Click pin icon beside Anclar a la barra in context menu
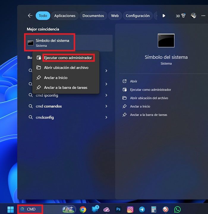The height and width of the screenshot is (214, 208). click(x=39, y=87)
